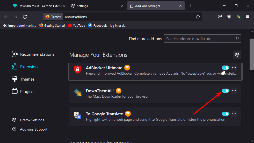Screen dimensions: 254x143
Task: Open AdBlocker Ultimate toolbar shield icon
Action: pos(229,17)
